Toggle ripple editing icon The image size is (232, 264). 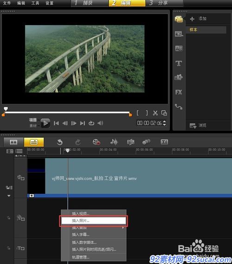click(x=9, y=187)
